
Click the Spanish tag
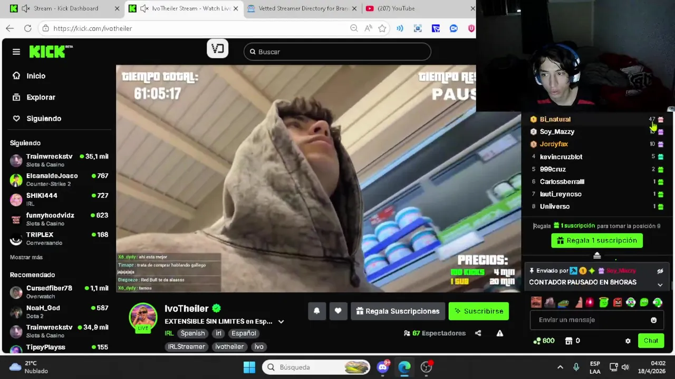point(192,333)
